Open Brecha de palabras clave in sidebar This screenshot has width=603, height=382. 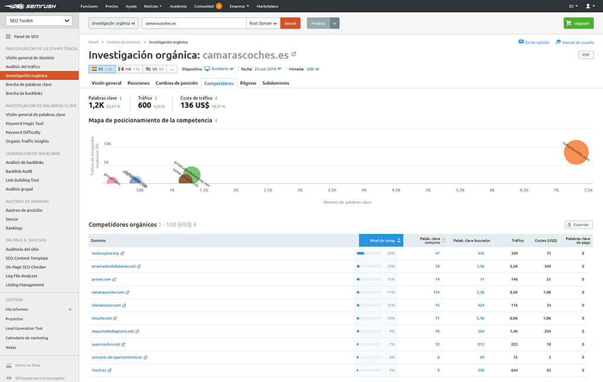28,85
